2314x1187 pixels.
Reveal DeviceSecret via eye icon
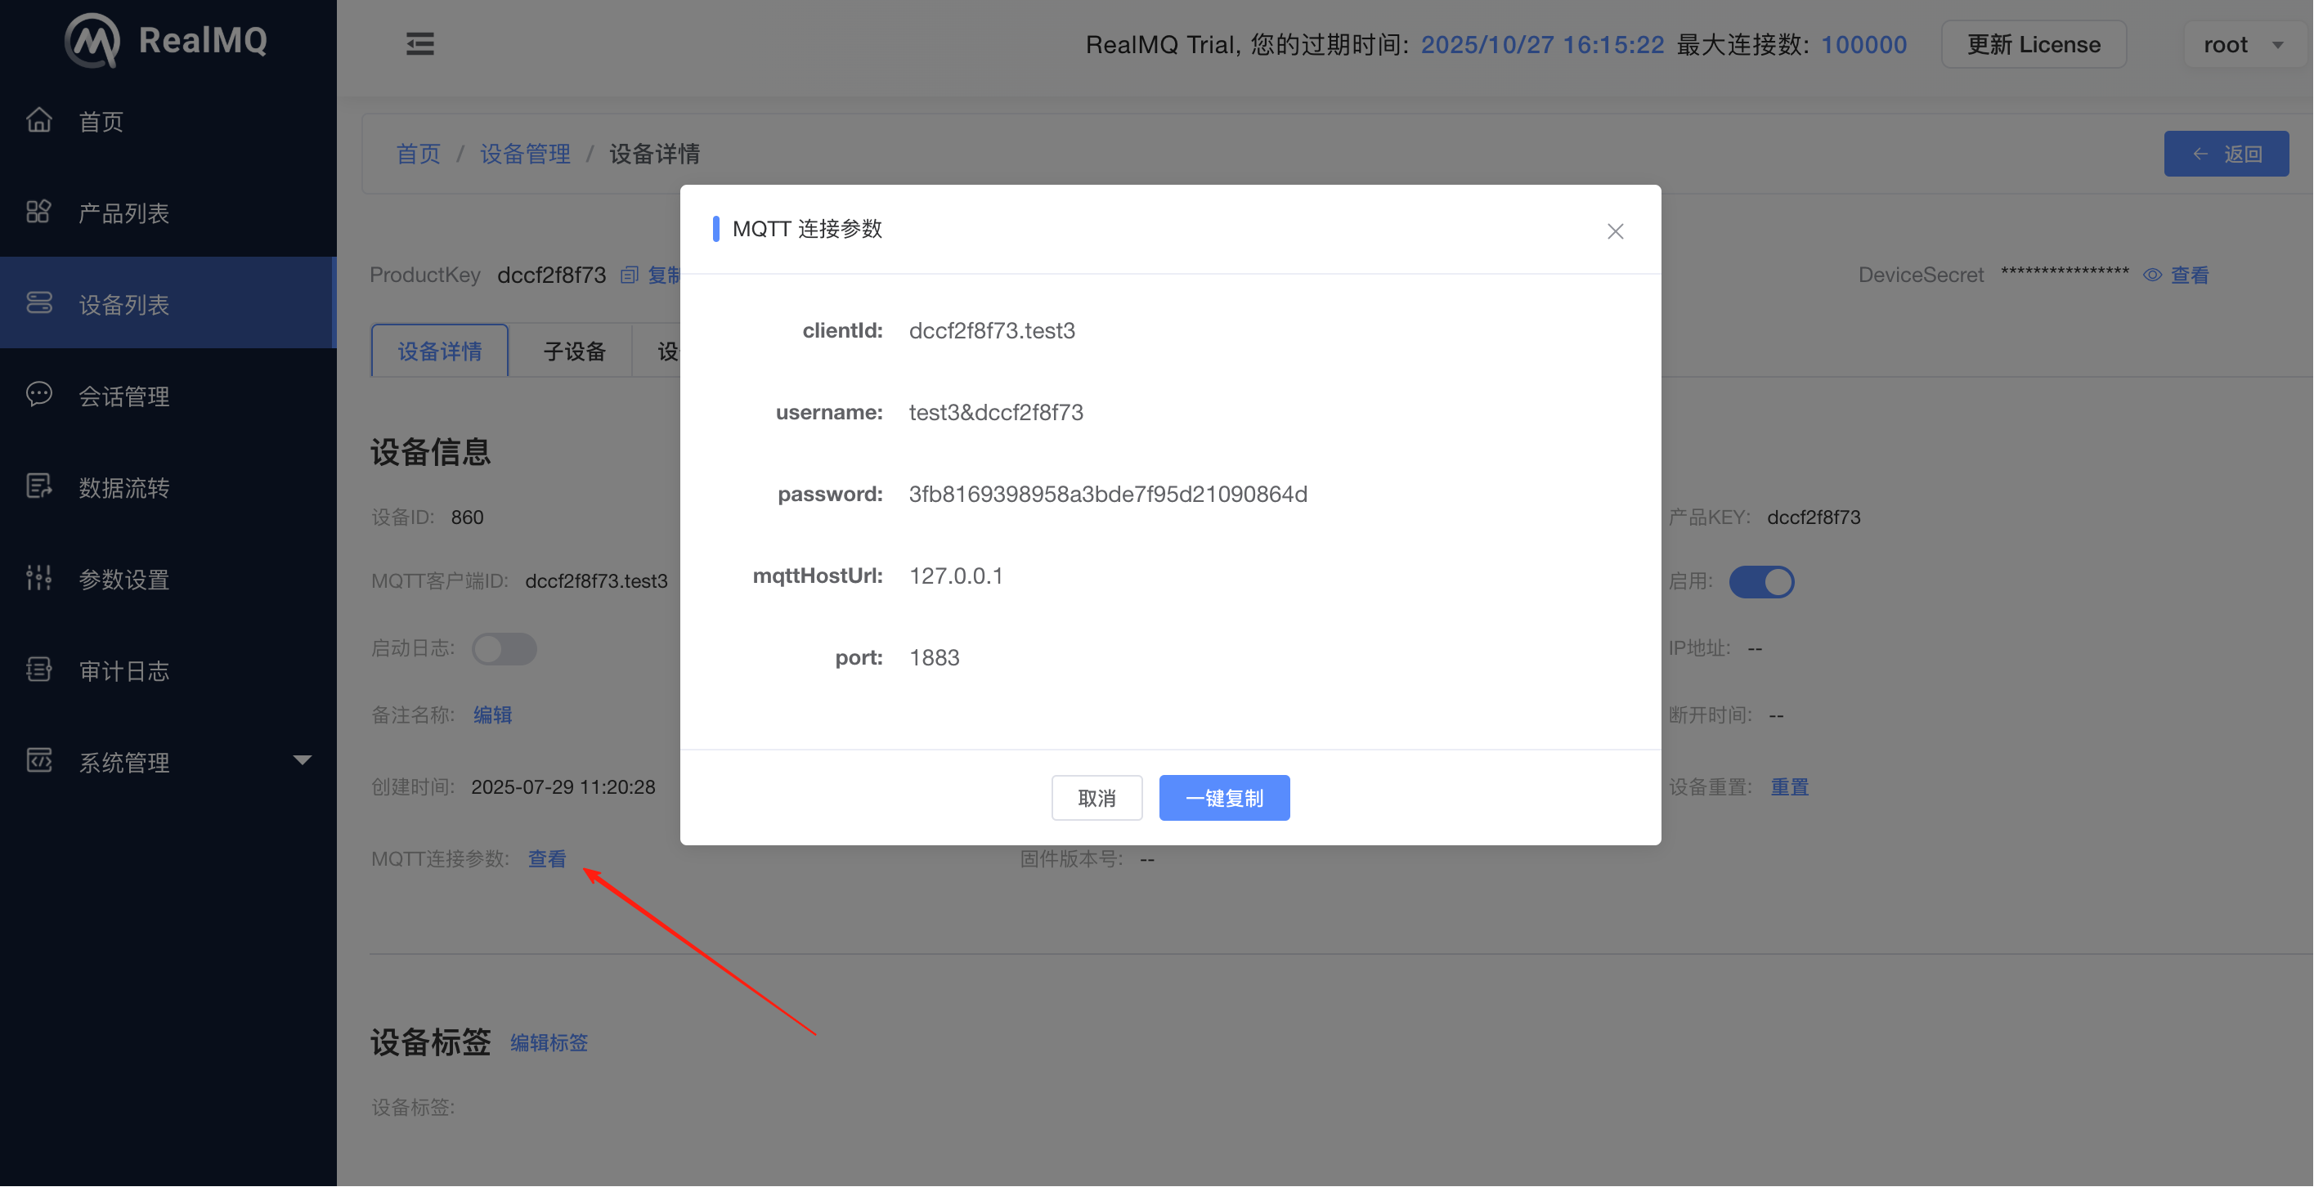2152,275
